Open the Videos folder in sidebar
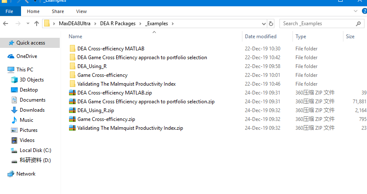Viewport: 367px width, 194px height. click(27, 140)
